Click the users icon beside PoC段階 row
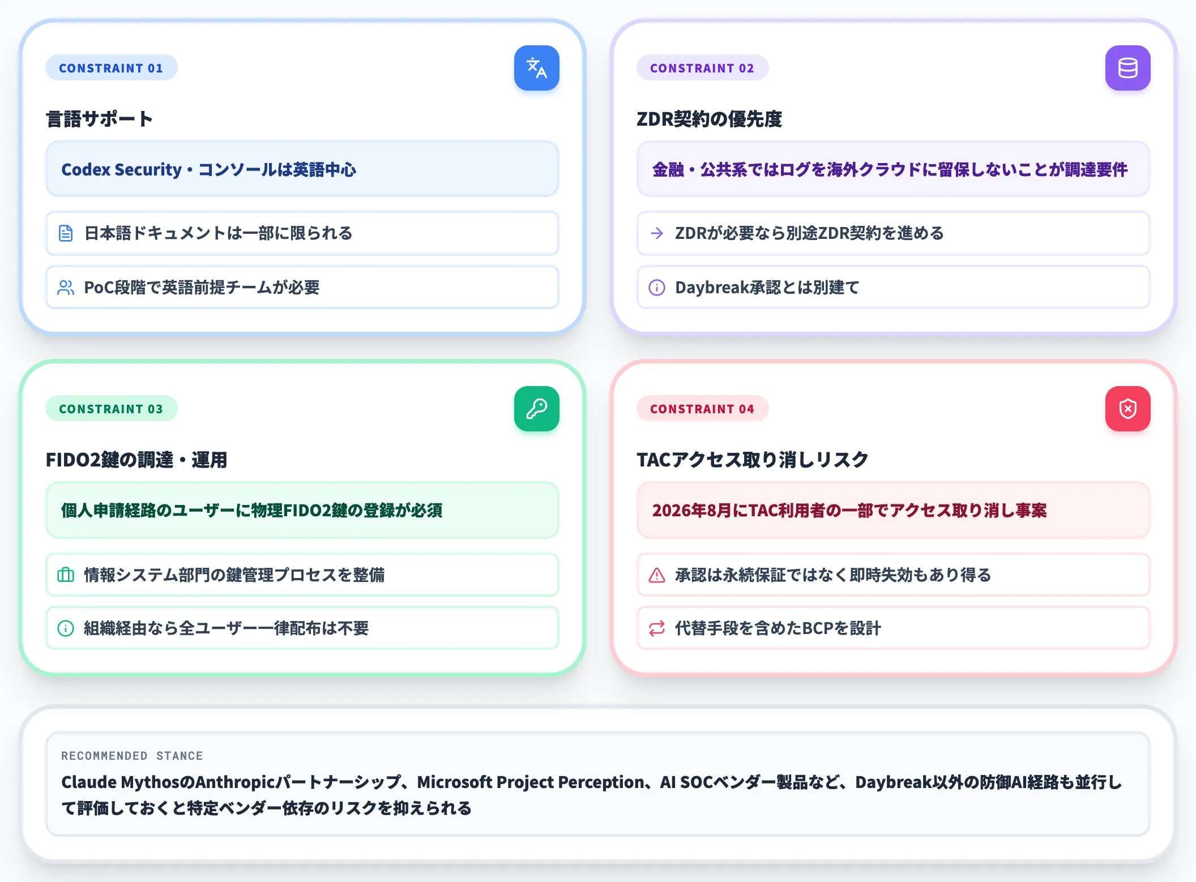The height and width of the screenshot is (882, 1196). [x=66, y=288]
